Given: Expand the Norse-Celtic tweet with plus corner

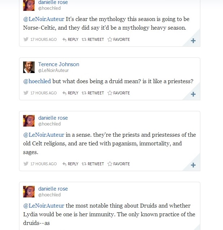Looking at the screenshot, I should tap(193, 41).
